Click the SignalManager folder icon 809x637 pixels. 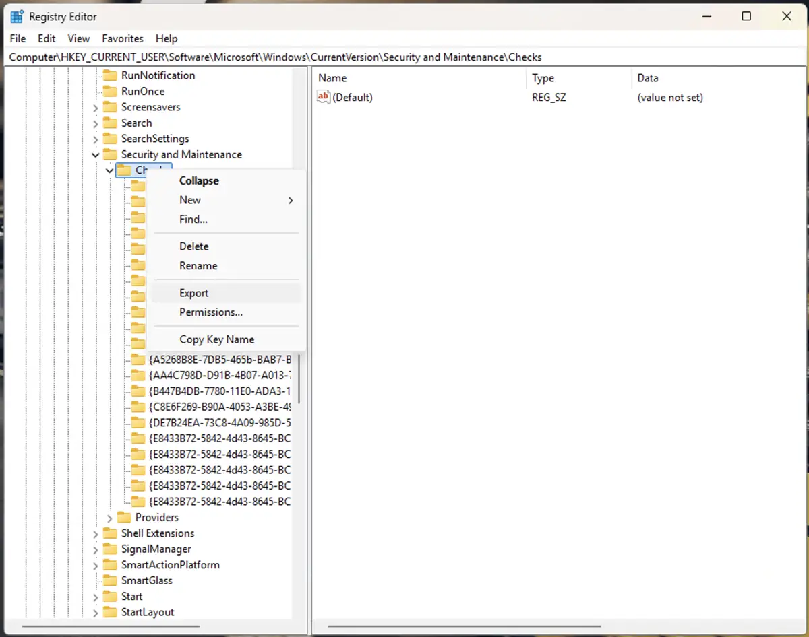(x=110, y=549)
